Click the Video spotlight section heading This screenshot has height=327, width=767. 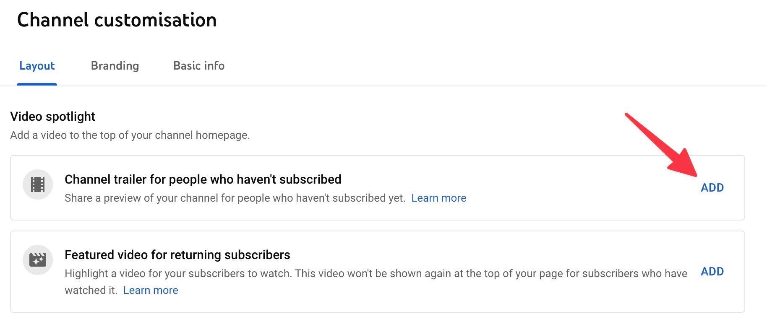52,117
